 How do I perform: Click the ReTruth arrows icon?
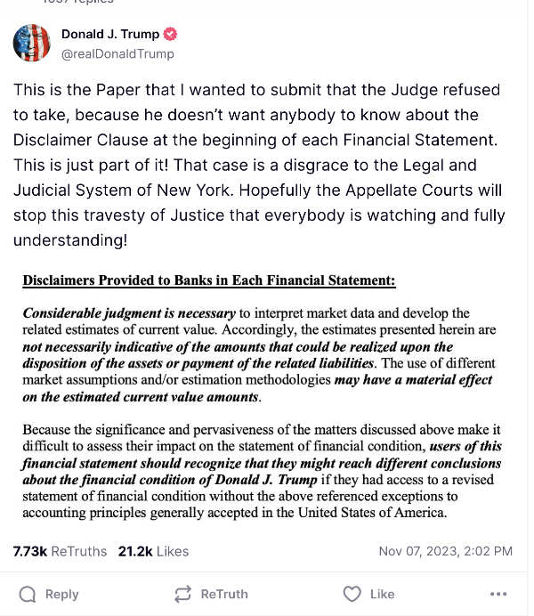[x=183, y=594]
